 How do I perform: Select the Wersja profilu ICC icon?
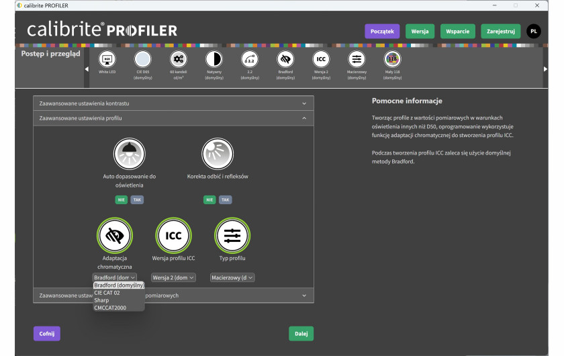click(x=173, y=235)
